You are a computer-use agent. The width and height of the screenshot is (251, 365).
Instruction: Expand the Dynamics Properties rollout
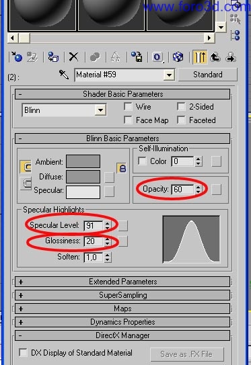pos(122,322)
